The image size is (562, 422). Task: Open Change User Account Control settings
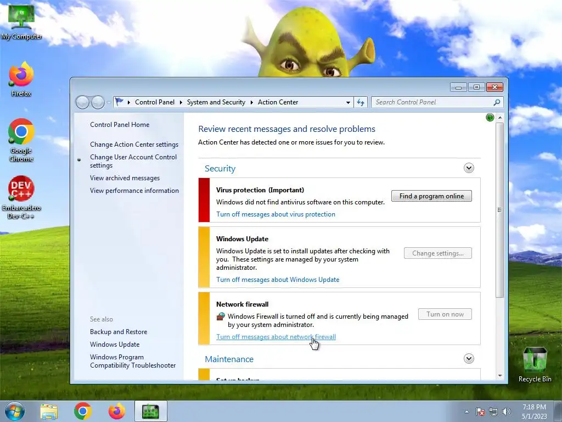pos(133,161)
